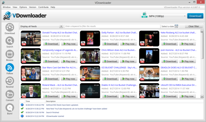206x122 pixels.
Task: Play the DEADLOX video now
Action: [188, 79]
